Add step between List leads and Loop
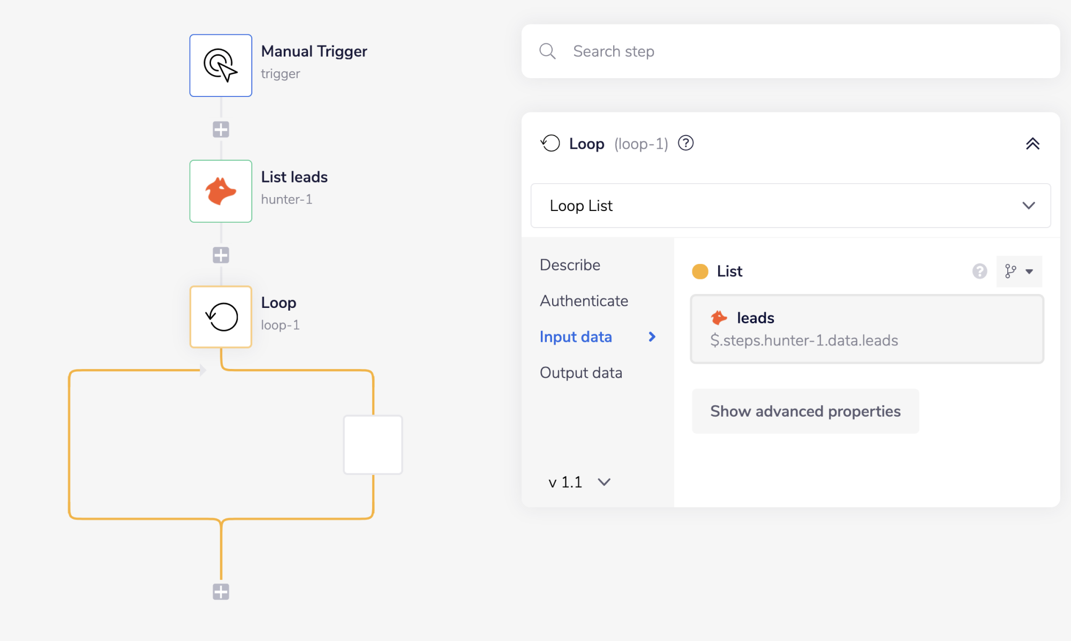This screenshot has width=1071, height=641. click(221, 255)
